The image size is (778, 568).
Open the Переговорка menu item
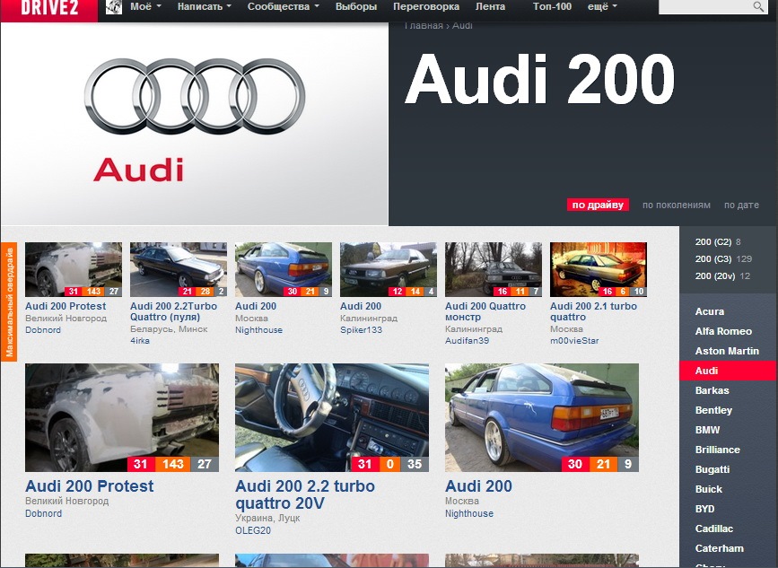[x=426, y=7]
